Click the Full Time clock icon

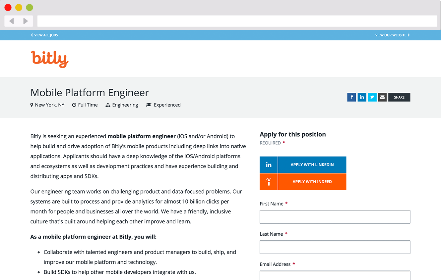tap(74, 105)
